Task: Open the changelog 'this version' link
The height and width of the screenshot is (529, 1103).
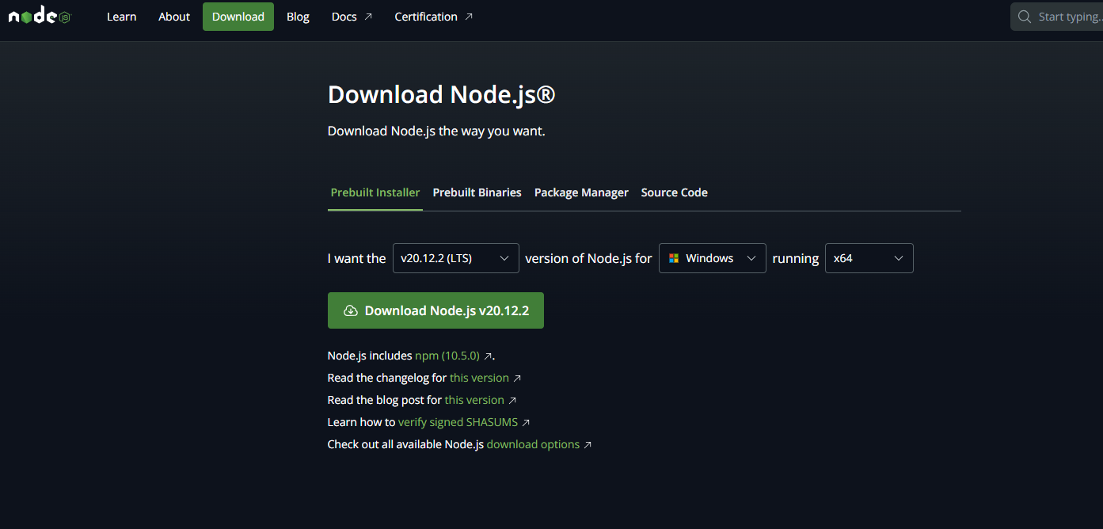Action: coord(480,378)
